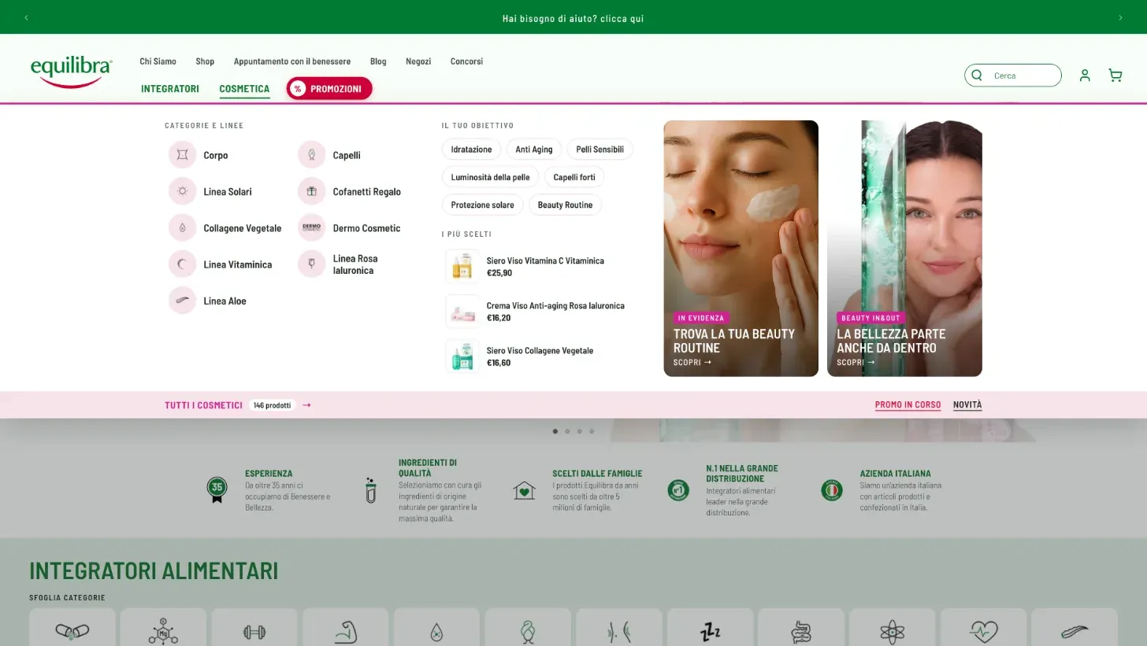Click the PROMOZIONI button
1147x646 pixels.
point(329,89)
